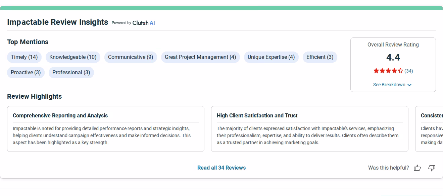443x196 pixels.
Task: Open High Client Satisfaction and Trust card
Action: coord(310,129)
